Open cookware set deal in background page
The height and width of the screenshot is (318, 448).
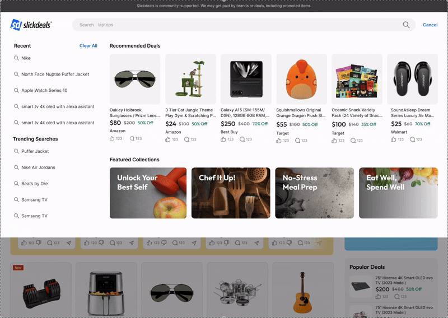(237, 290)
